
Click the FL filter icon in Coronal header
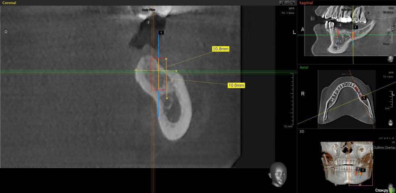coord(281,3)
